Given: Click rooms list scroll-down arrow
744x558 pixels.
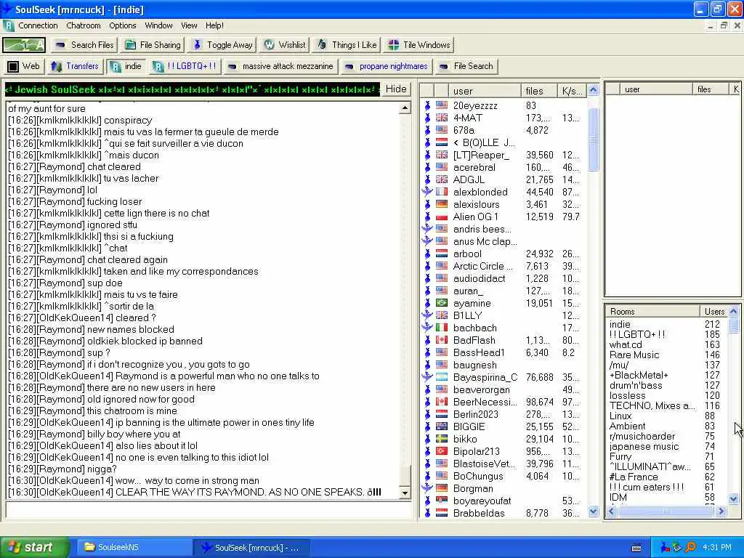Looking at the screenshot, I should pos(734,498).
